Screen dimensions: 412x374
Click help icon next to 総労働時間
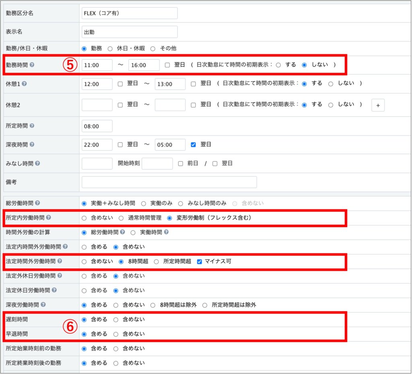[x=37, y=203]
